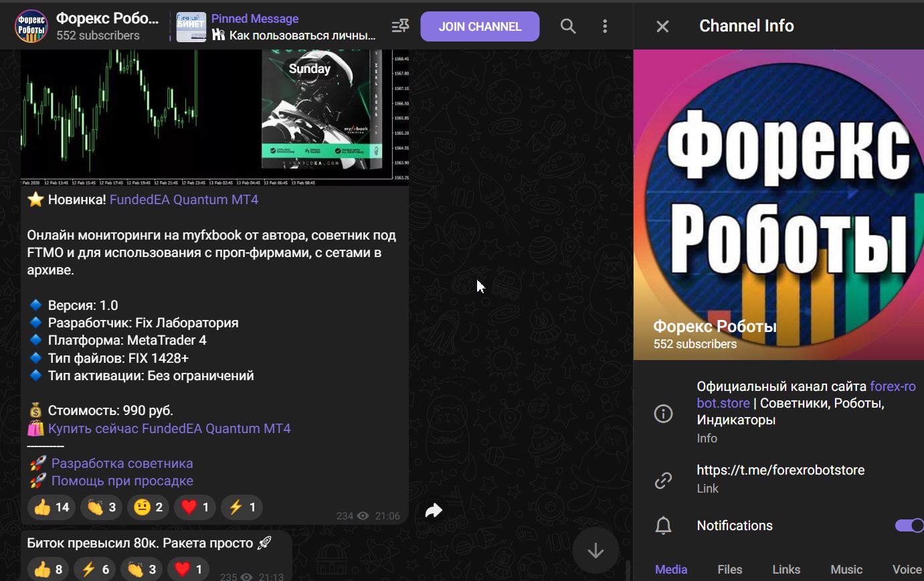
Task: Click the lightning reaction with 6
Action: [94, 569]
